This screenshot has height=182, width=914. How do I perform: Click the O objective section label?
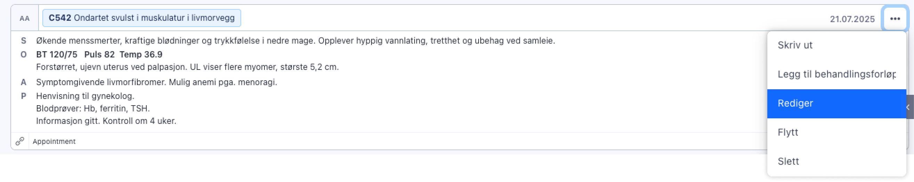23,54
